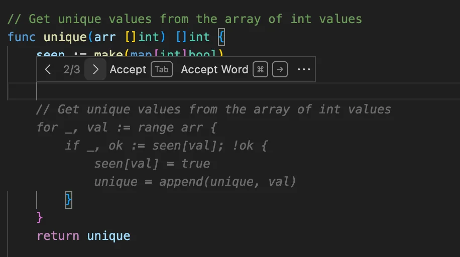Screen dimensions: 460x257
Task: Open the more actions ellipsis menu
Action: (304, 70)
